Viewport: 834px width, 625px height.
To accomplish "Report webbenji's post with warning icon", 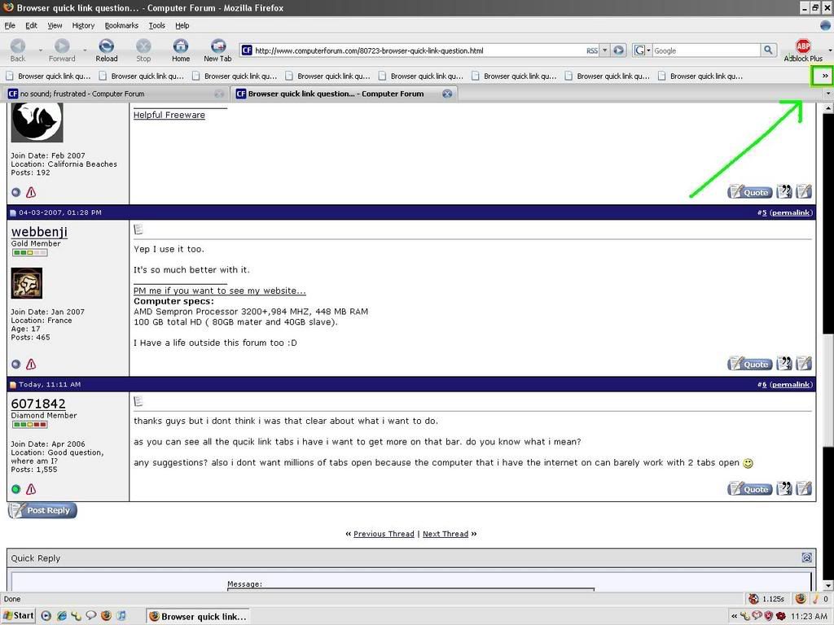I will coord(31,365).
